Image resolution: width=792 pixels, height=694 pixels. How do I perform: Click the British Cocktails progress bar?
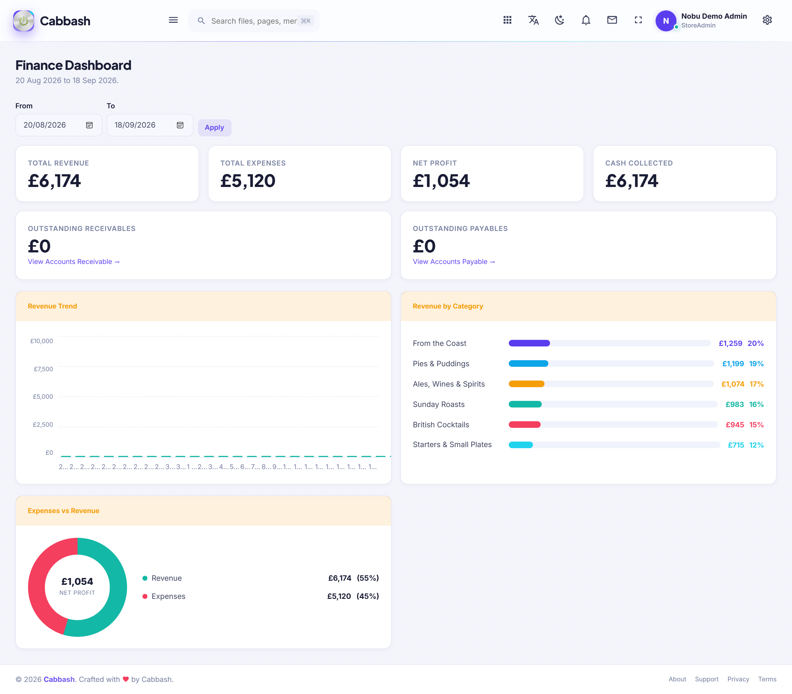coord(613,425)
